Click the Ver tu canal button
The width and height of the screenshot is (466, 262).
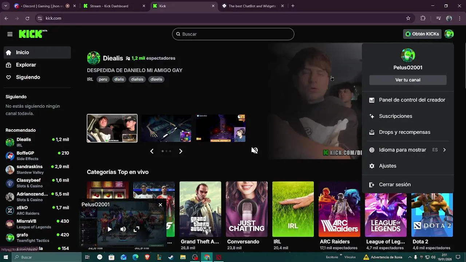[x=408, y=80]
